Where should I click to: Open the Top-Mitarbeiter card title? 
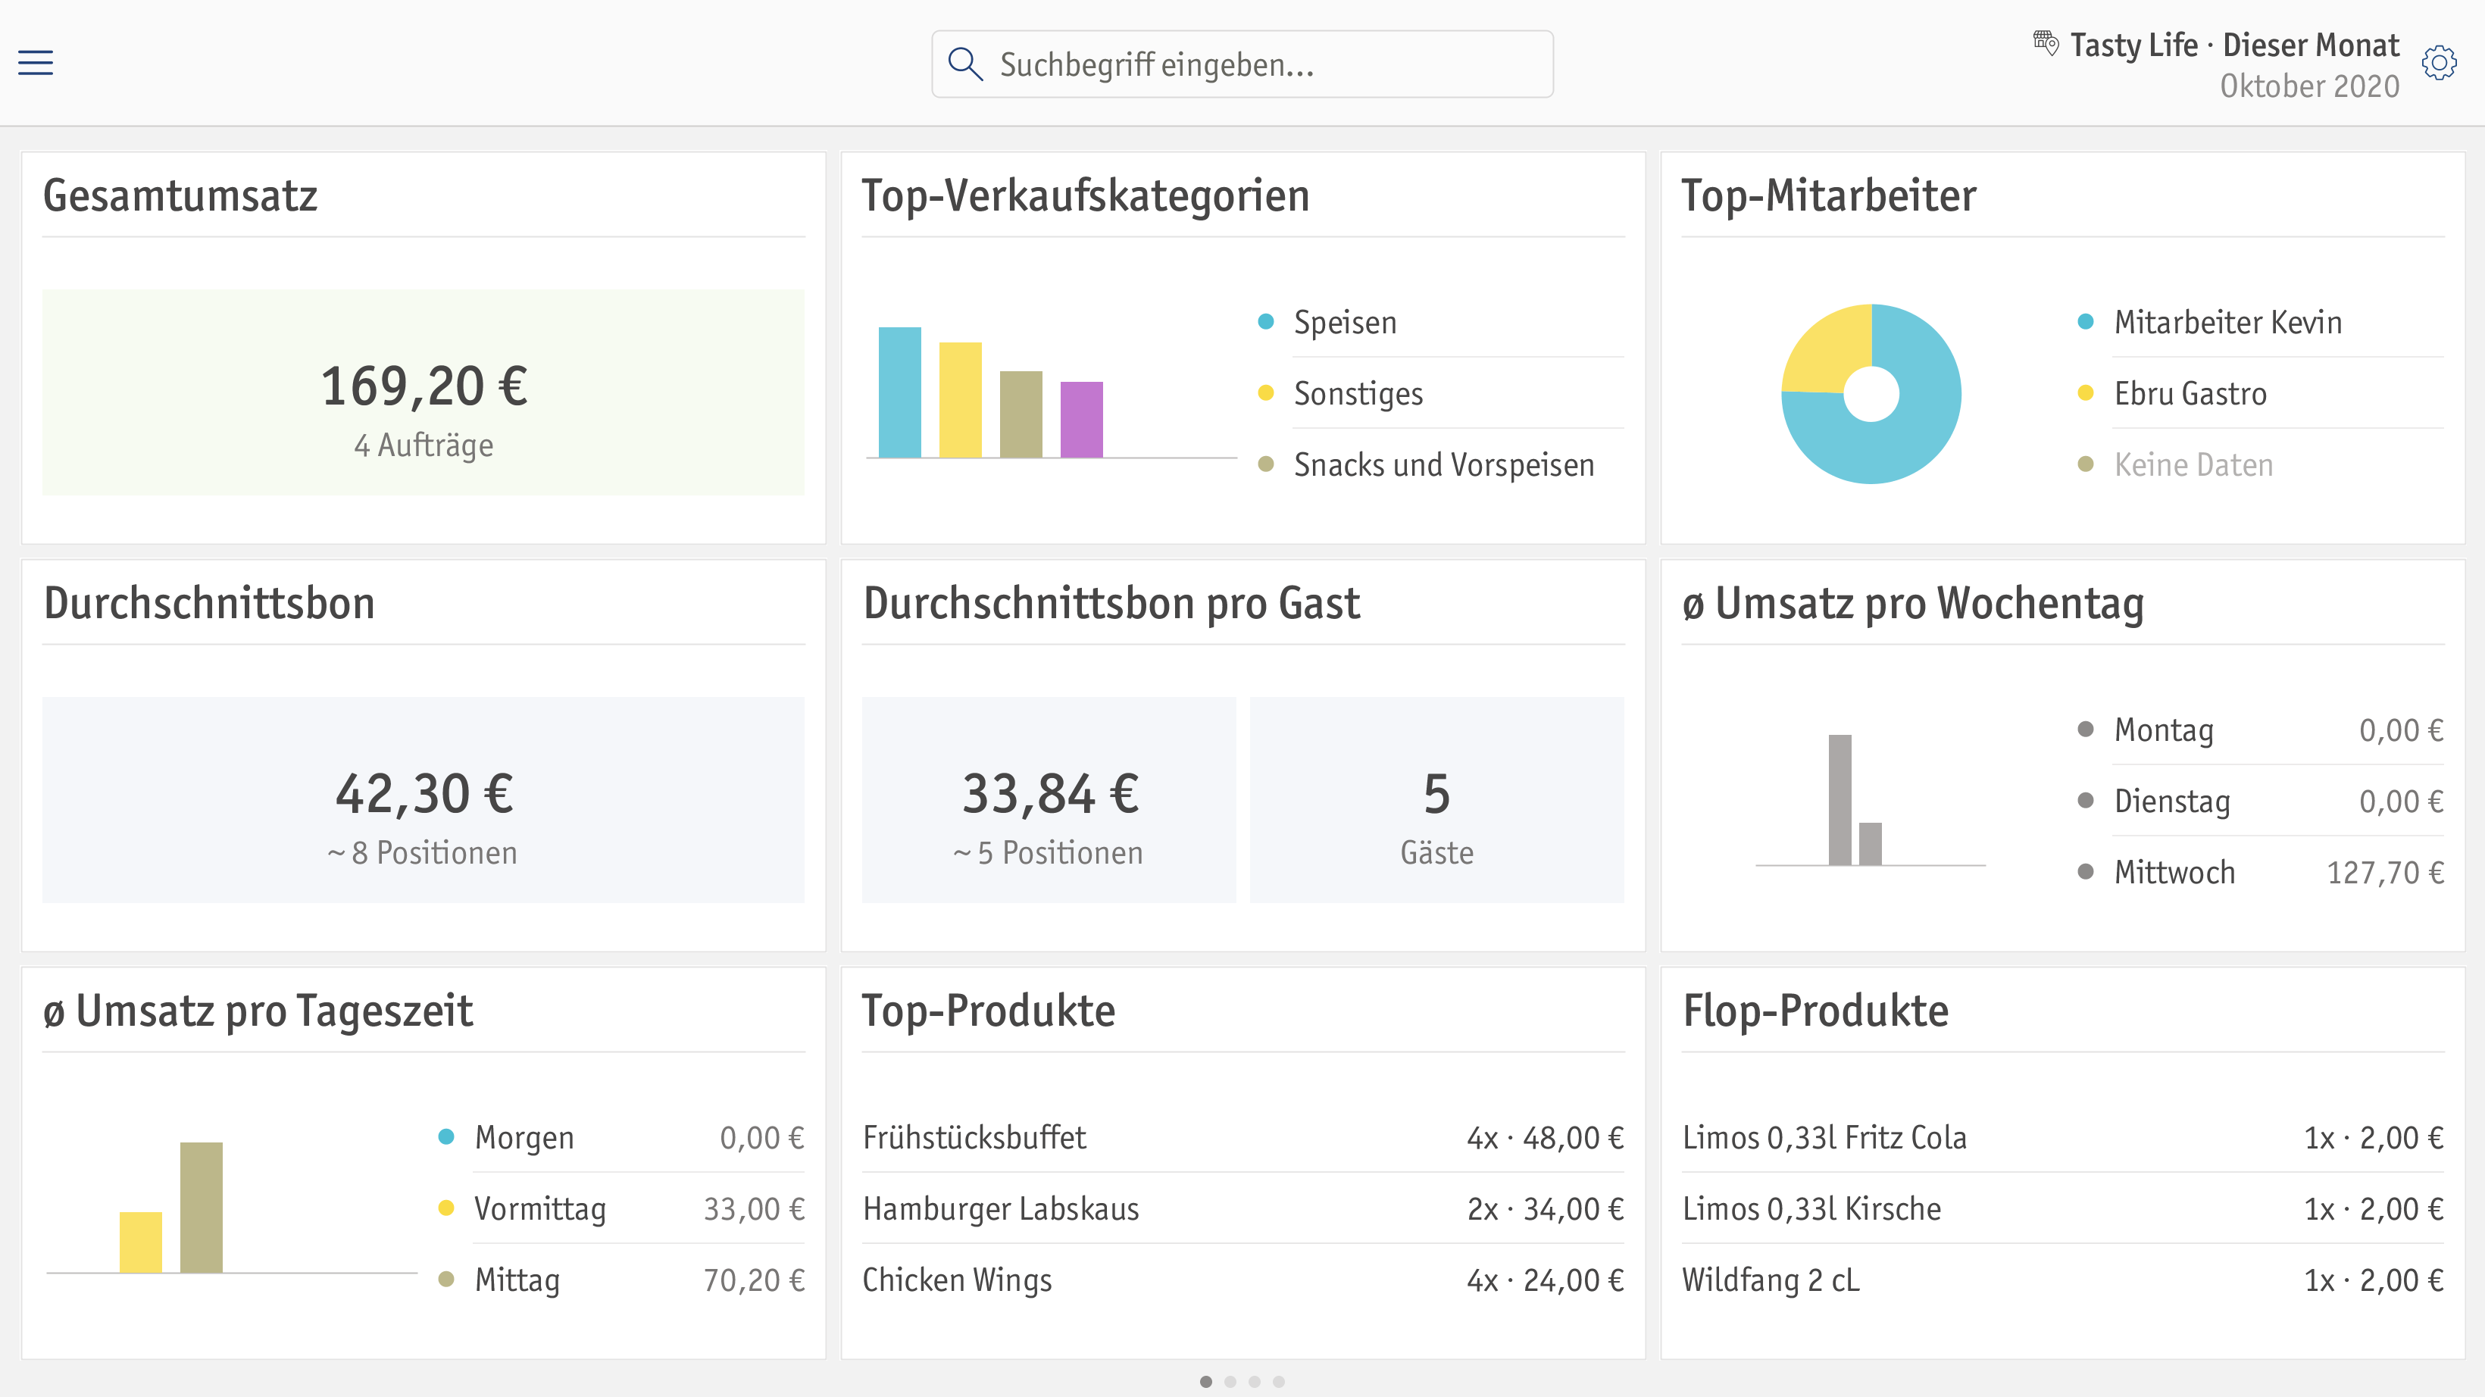[x=1828, y=196]
